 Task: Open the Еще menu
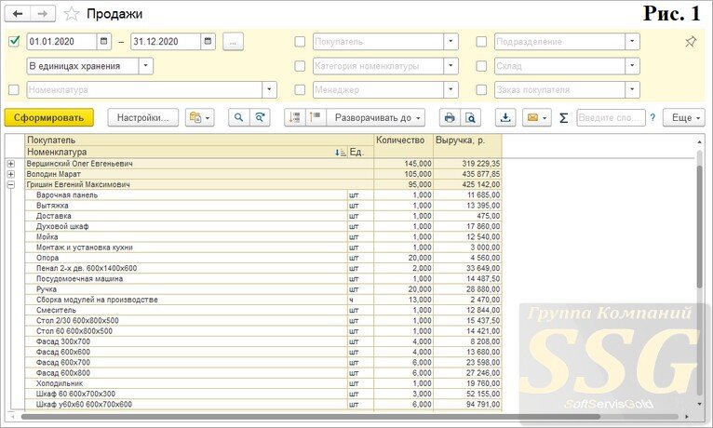click(684, 117)
